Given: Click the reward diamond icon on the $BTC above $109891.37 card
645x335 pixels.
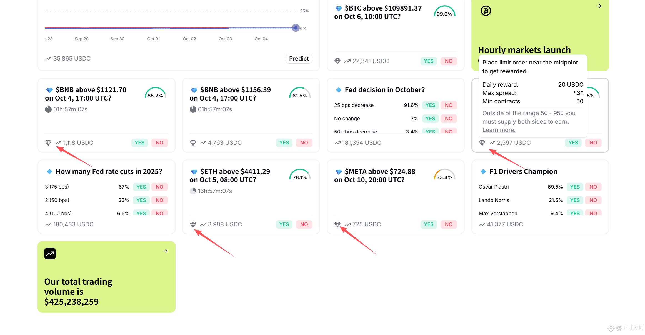Looking at the screenshot, I should [337, 61].
